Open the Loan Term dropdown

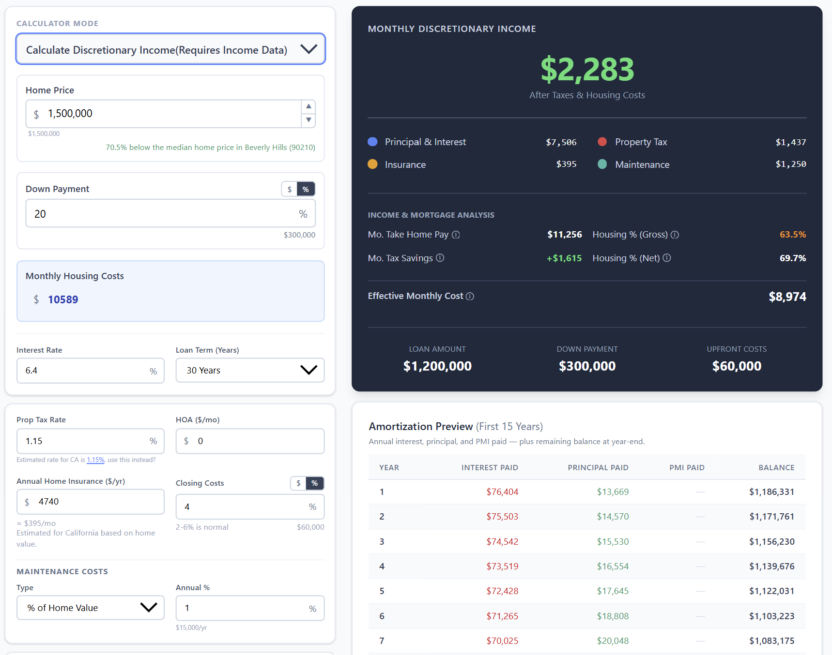click(x=250, y=371)
